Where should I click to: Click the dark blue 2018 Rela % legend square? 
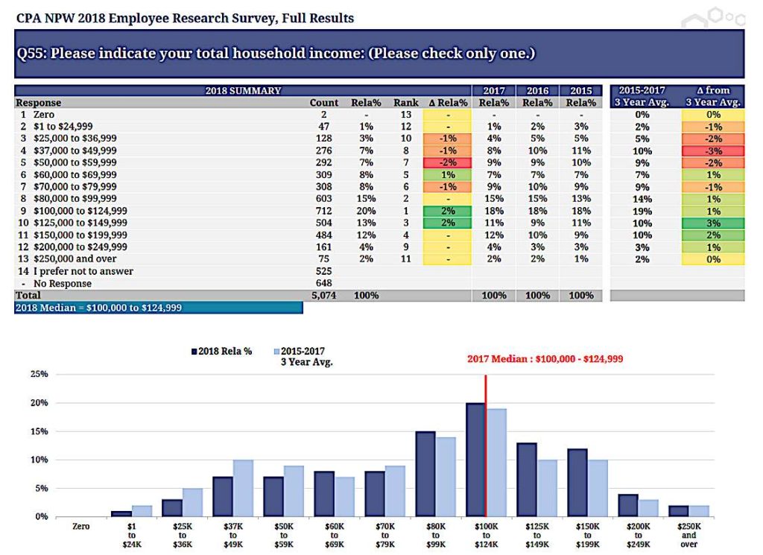[195, 351]
